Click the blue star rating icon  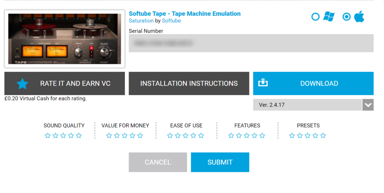22,83
